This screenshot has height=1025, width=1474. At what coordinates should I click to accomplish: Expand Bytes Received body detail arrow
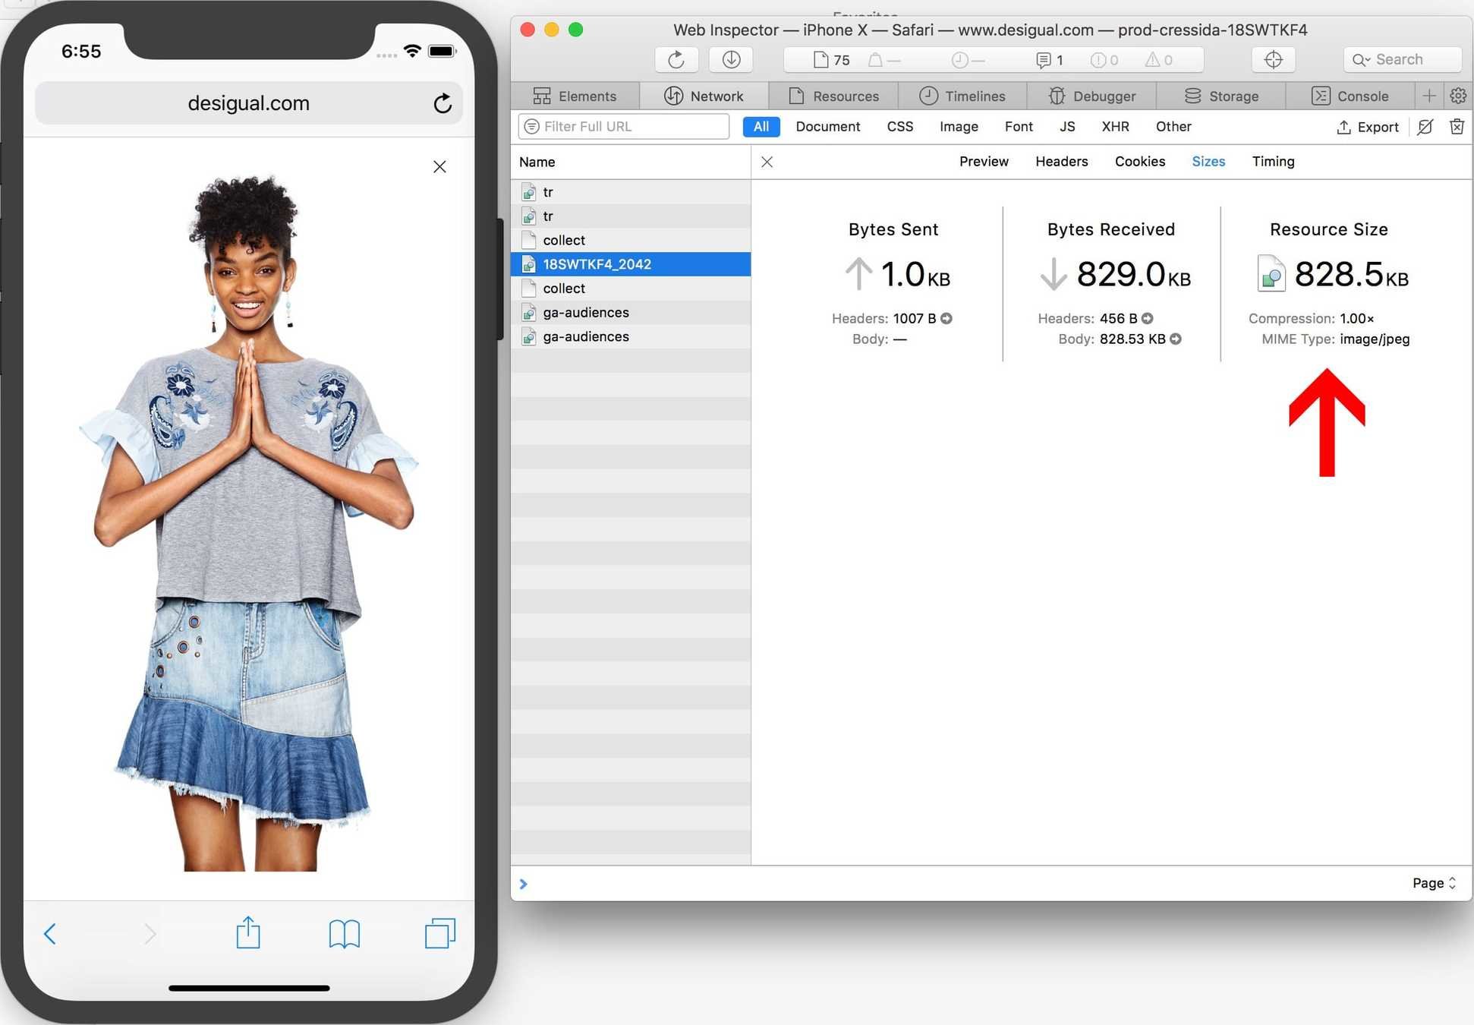click(1176, 339)
